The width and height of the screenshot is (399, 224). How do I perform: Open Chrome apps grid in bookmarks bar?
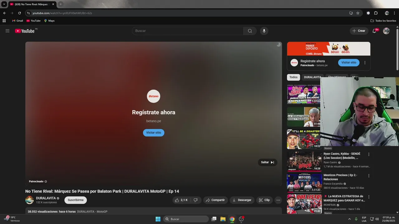coord(4,21)
